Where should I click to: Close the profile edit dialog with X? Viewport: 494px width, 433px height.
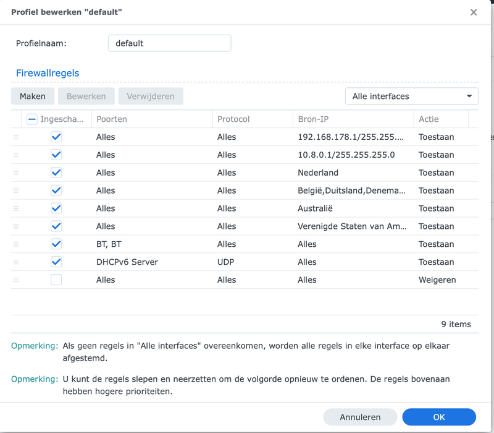[x=474, y=12]
